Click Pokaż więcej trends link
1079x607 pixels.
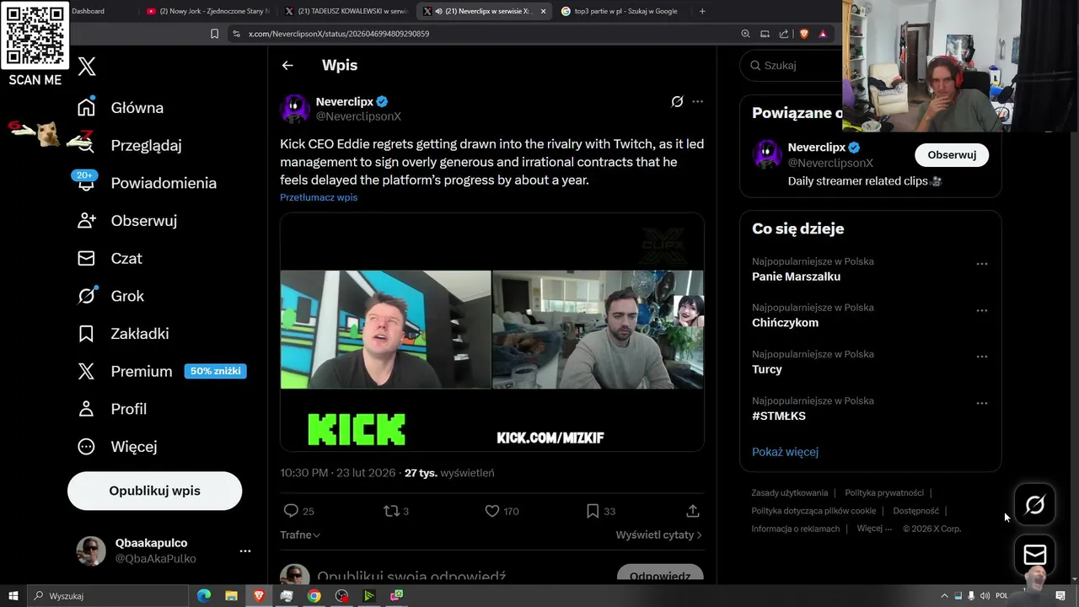(x=785, y=452)
